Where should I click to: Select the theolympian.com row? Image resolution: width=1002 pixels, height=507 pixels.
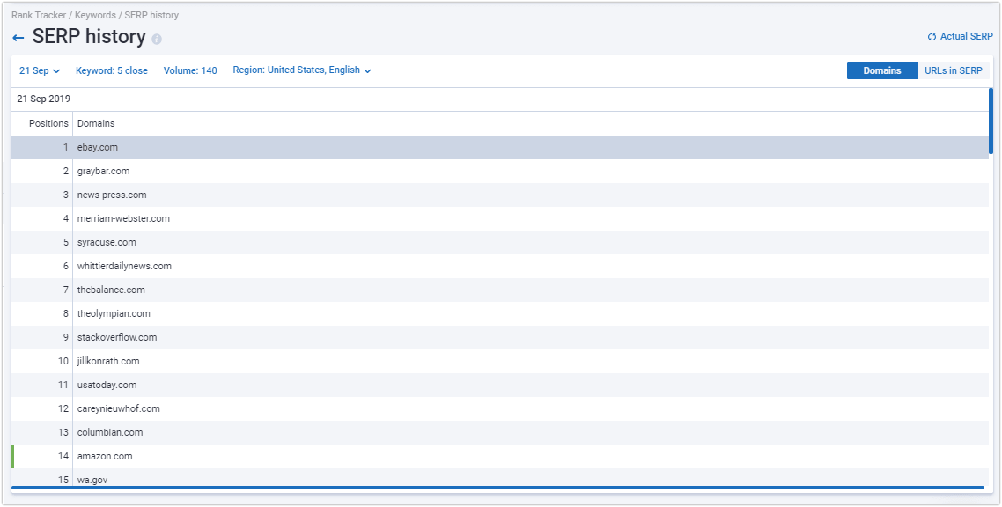(500, 313)
